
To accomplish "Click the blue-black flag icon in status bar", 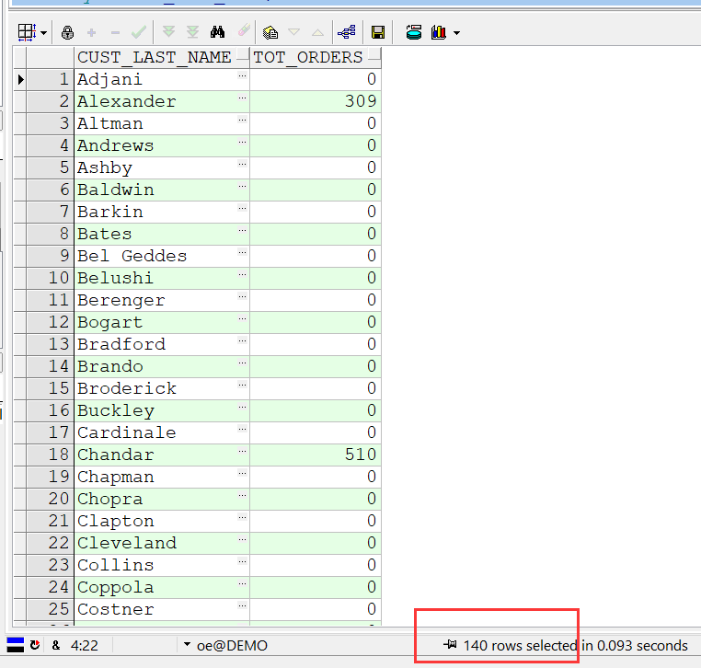I will [x=16, y=645].
